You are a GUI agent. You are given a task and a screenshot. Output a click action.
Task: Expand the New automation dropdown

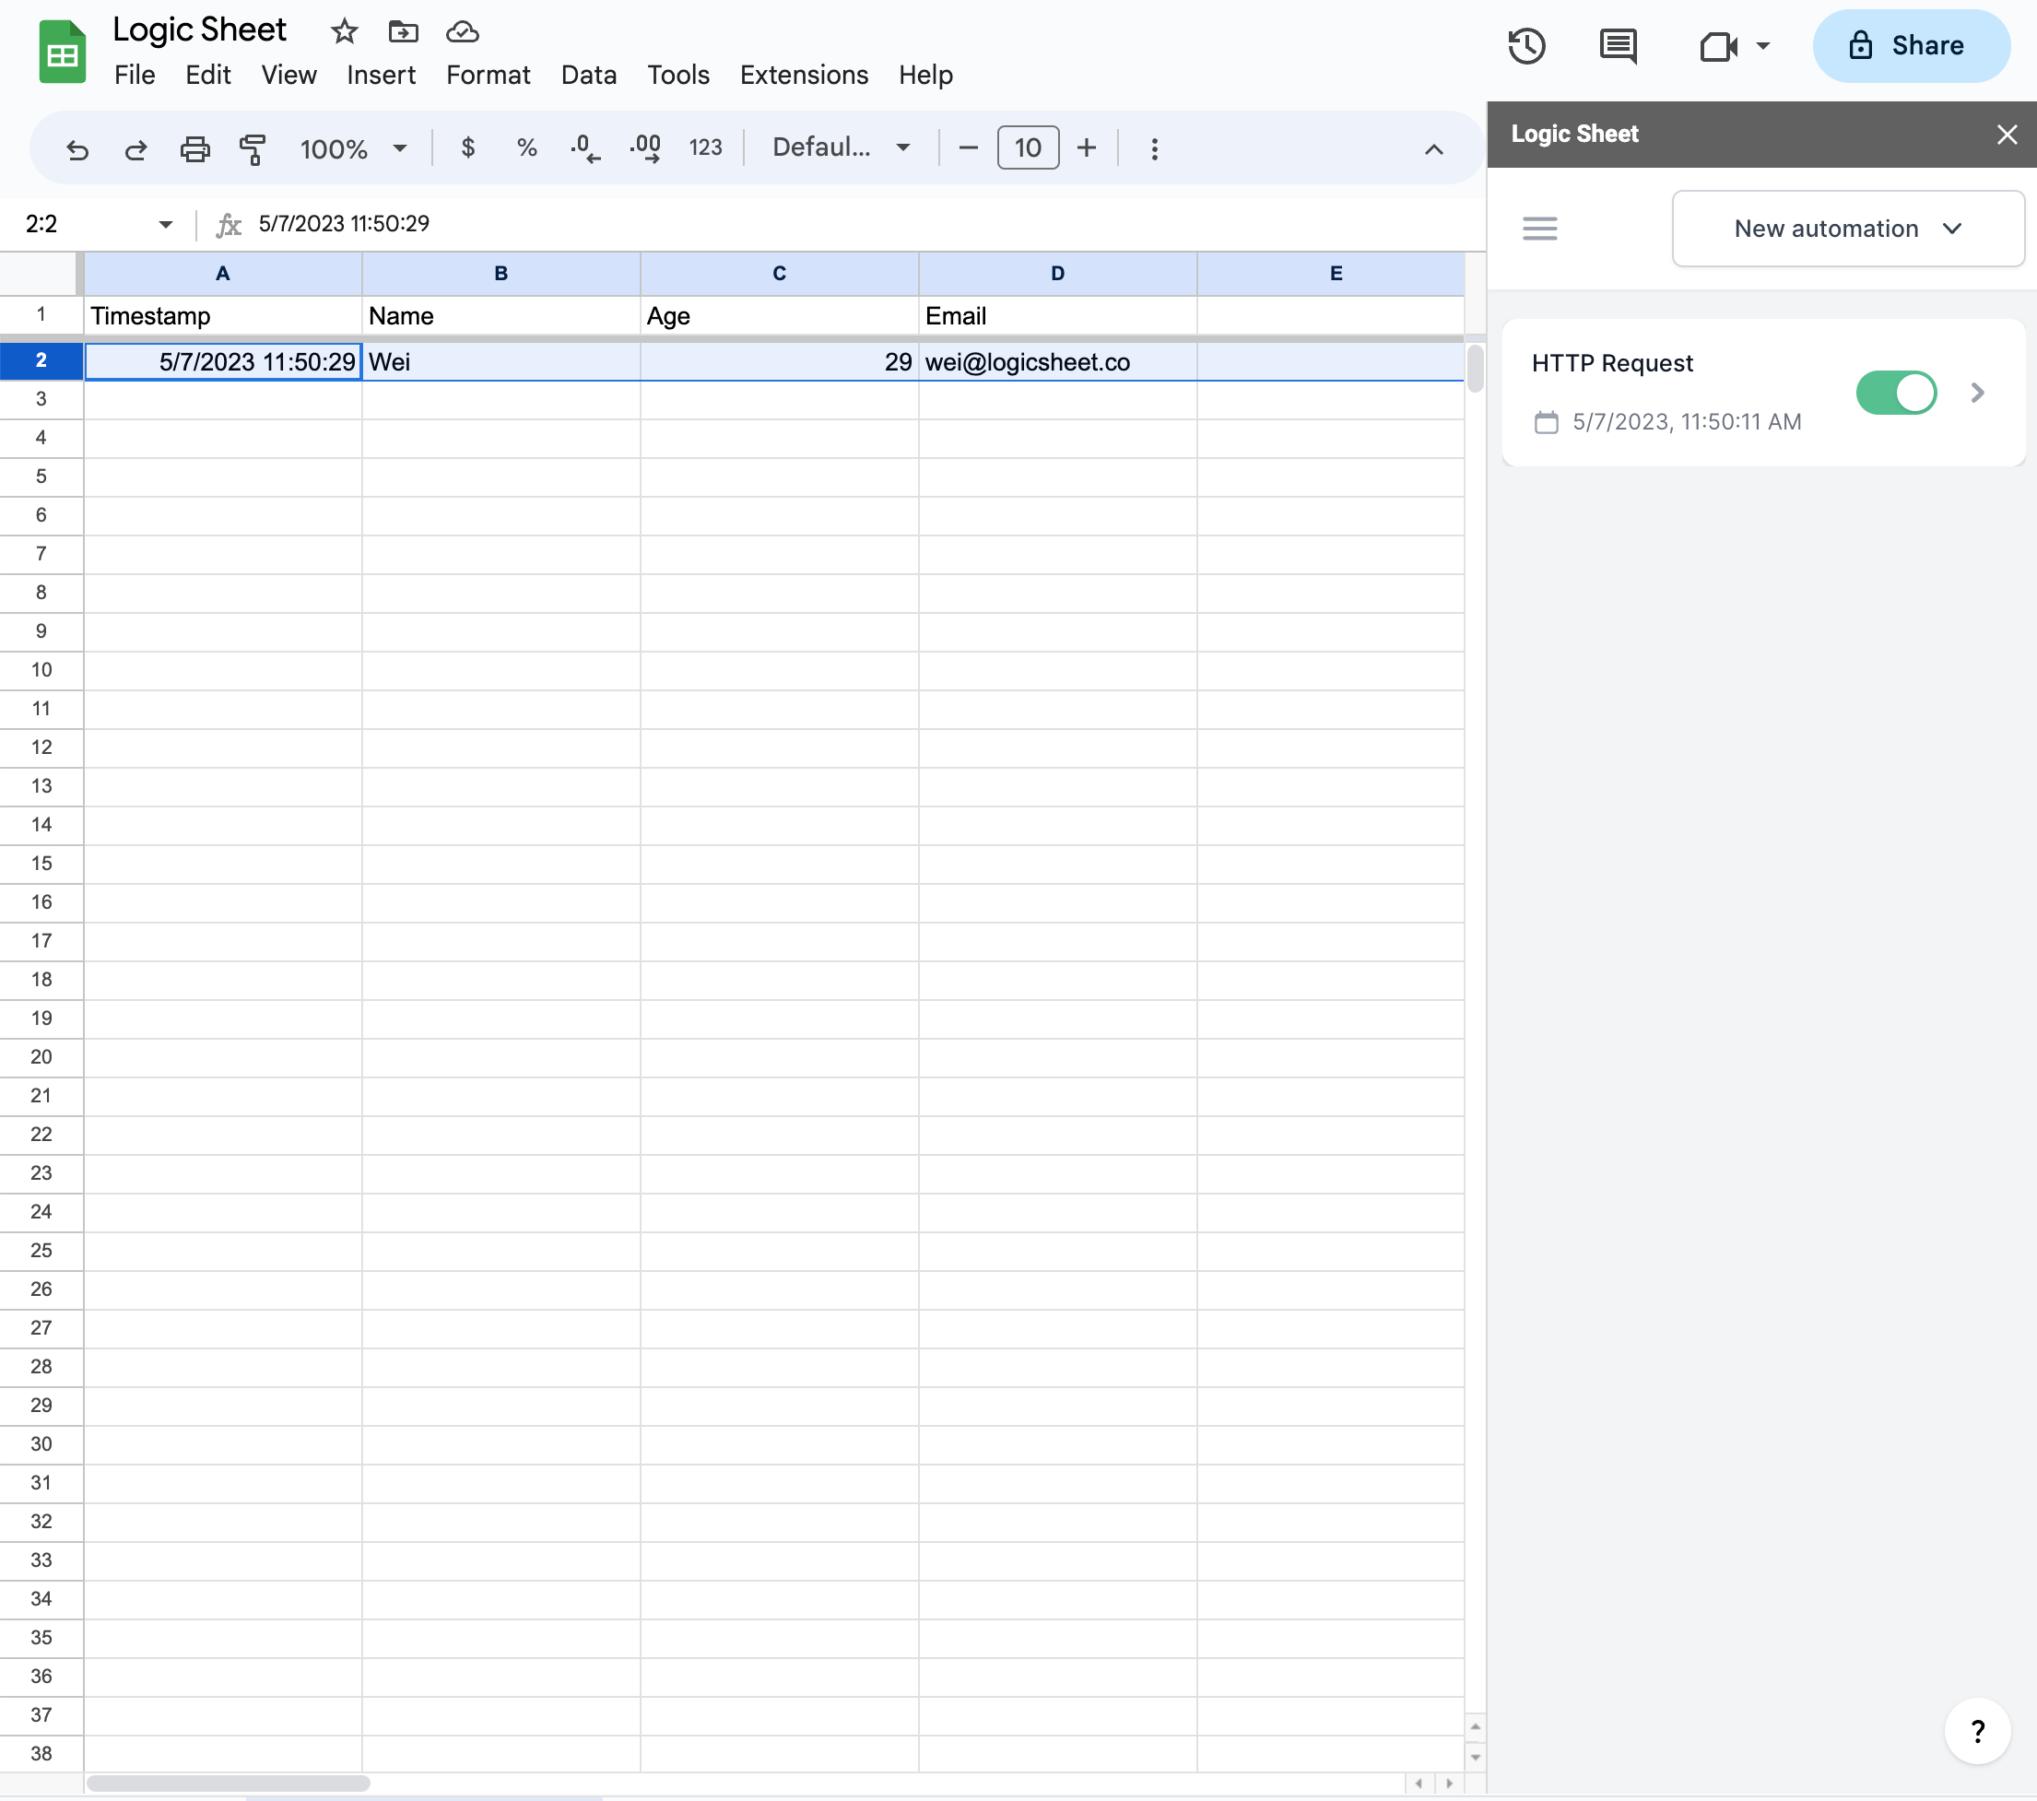(1846, 229)
